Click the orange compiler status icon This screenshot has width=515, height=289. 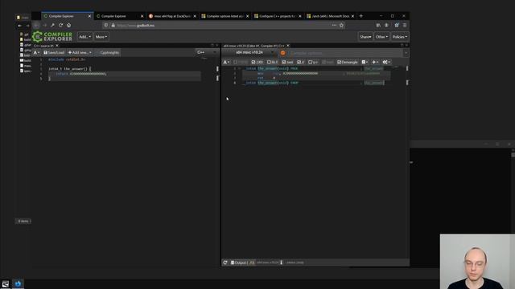point(282,53)
